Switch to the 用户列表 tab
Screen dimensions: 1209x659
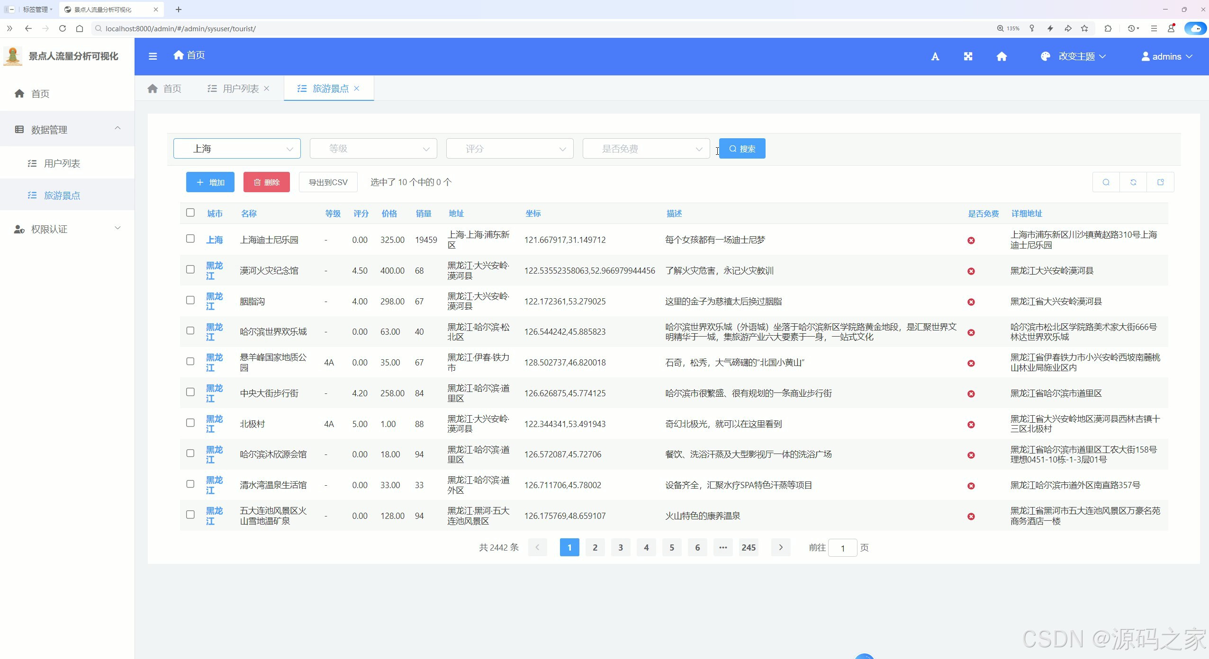(241, 88)
